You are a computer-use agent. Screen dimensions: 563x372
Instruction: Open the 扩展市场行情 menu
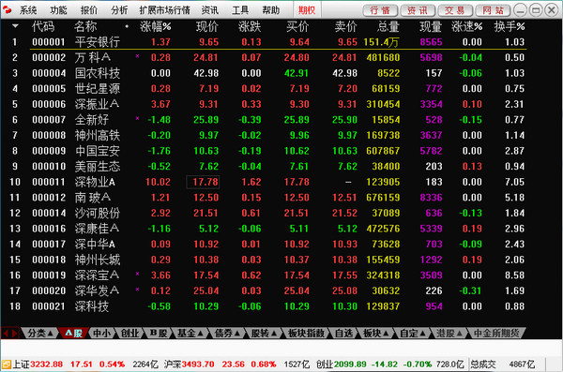click(x=165, y=10)
